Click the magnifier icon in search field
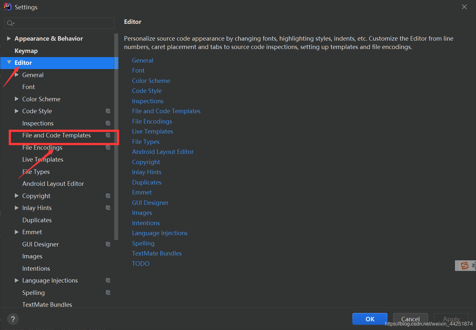The height and width of the screenshot is (330, 476). [x=10, y=23]
